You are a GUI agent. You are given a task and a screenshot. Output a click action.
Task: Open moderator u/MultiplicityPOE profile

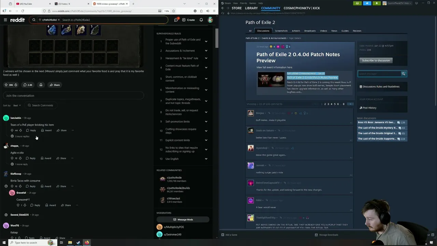click(x=173, y=227)
